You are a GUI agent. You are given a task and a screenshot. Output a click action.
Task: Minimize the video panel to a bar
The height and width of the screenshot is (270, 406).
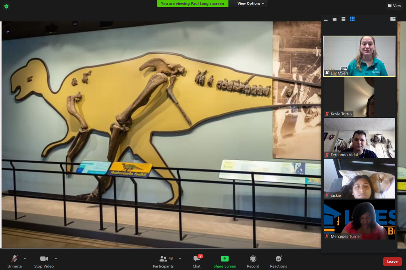pos(325,20)
